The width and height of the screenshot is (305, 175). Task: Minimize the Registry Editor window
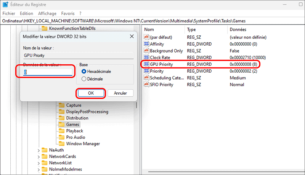(285, 5)
